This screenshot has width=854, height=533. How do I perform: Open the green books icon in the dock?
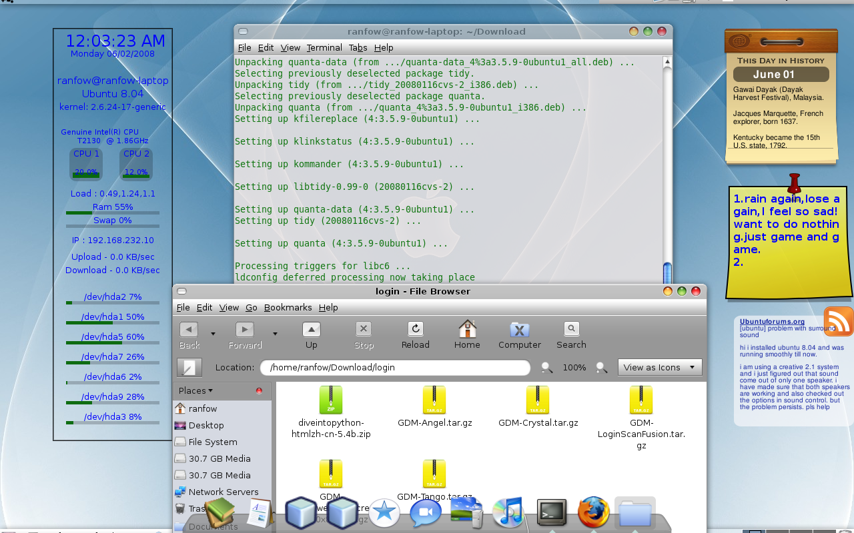[220, 512]
